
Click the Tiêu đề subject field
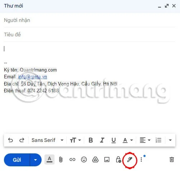tap(90, 34)
